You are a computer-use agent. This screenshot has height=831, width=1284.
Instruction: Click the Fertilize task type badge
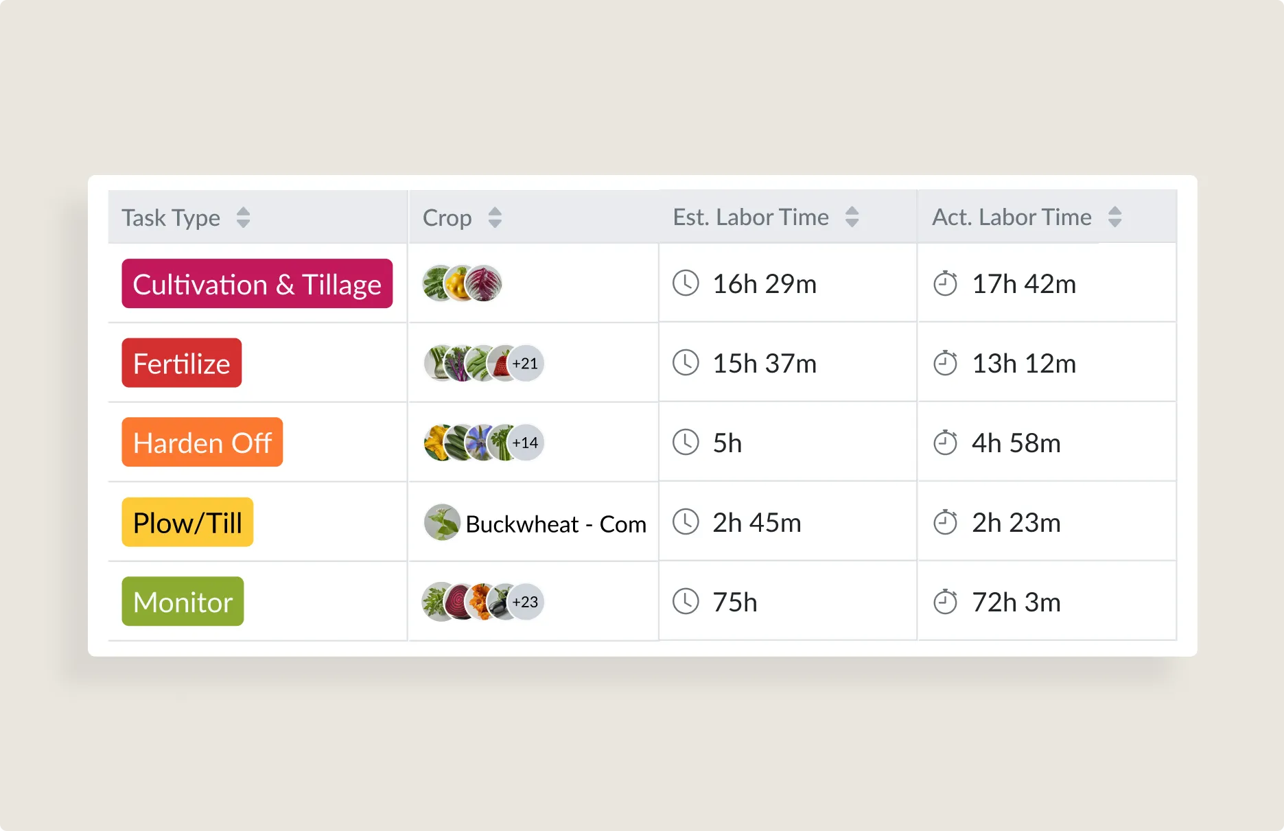click(181, 362)
